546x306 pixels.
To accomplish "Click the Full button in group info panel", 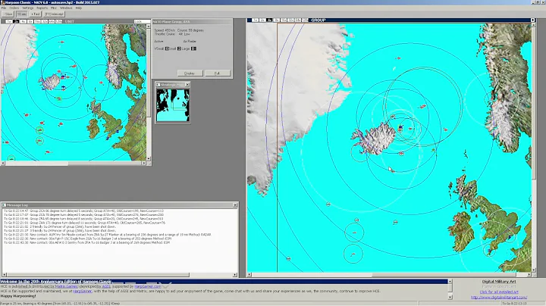I will tap(218, 73).
